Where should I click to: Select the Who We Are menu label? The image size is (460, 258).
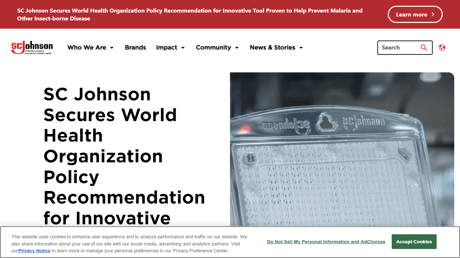(87, 47)
